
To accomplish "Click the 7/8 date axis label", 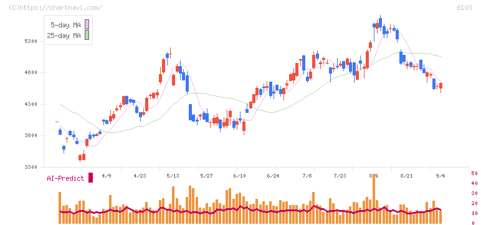I will (x=307, y=176).
